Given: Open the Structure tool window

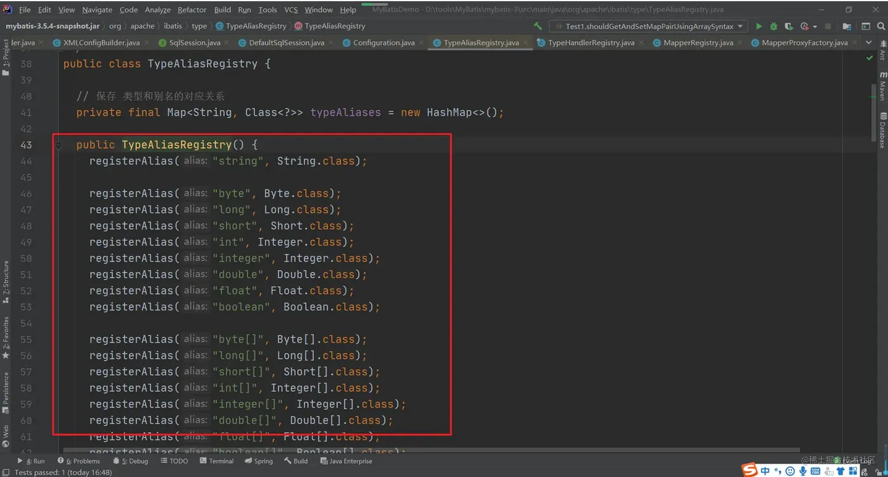Looking at the screenshot, I should [x=6, y=283].
